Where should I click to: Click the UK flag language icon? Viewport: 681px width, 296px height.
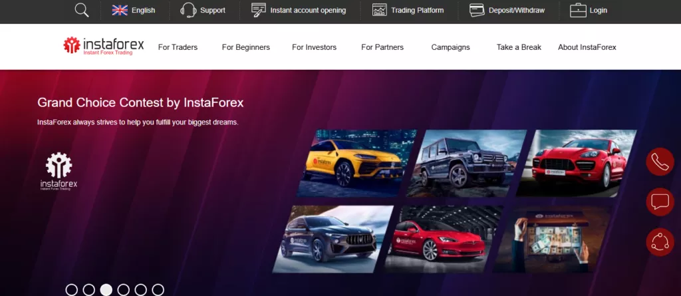[120, 10]
